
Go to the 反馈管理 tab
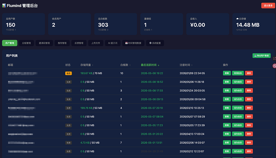(79, 43)
